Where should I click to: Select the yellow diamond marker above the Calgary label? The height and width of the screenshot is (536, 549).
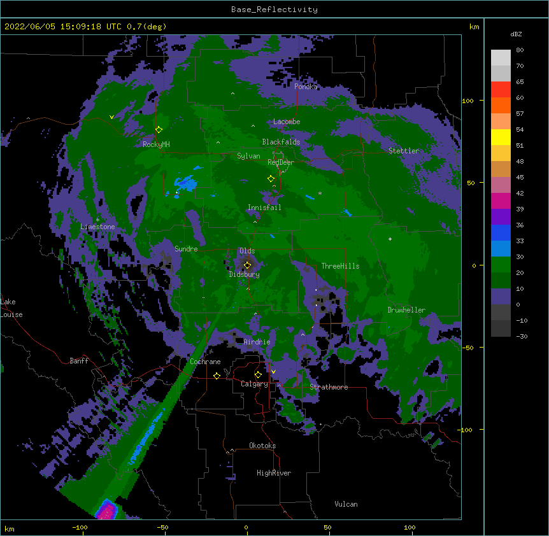click(258, 375)
